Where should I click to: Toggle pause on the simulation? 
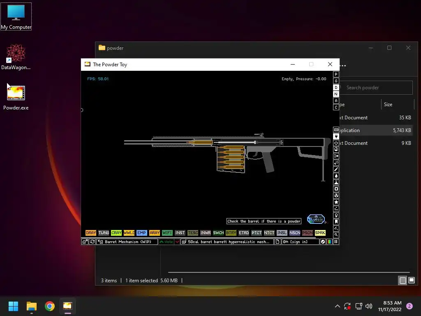(336, 242)
